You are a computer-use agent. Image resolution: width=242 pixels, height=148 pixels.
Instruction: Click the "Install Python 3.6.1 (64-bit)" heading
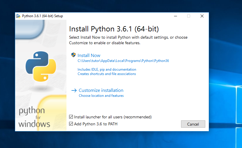114,29
